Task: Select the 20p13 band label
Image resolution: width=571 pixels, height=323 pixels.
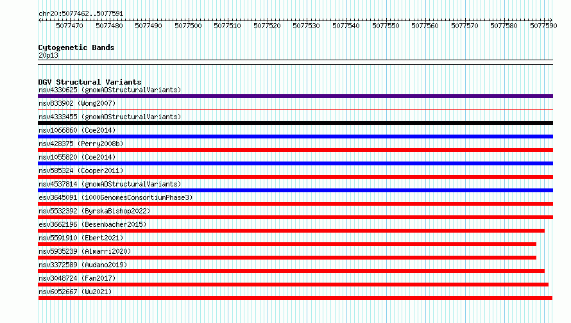Action: (48, 55)
